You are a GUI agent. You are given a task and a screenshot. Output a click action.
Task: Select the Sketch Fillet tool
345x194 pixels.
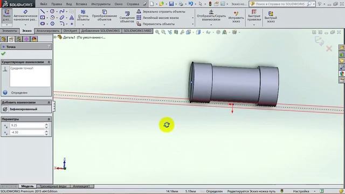point(62,24)
